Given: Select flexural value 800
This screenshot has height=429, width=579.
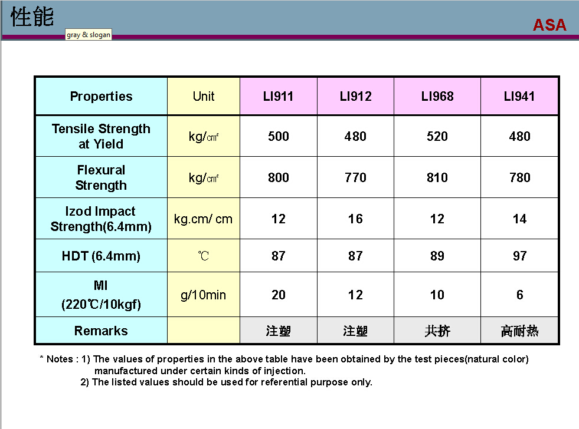Looking at the screenshot, I should point(279,177).
